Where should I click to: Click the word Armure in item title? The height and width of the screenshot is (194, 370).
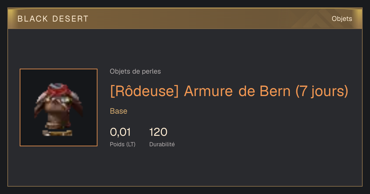tap(208, 91)
